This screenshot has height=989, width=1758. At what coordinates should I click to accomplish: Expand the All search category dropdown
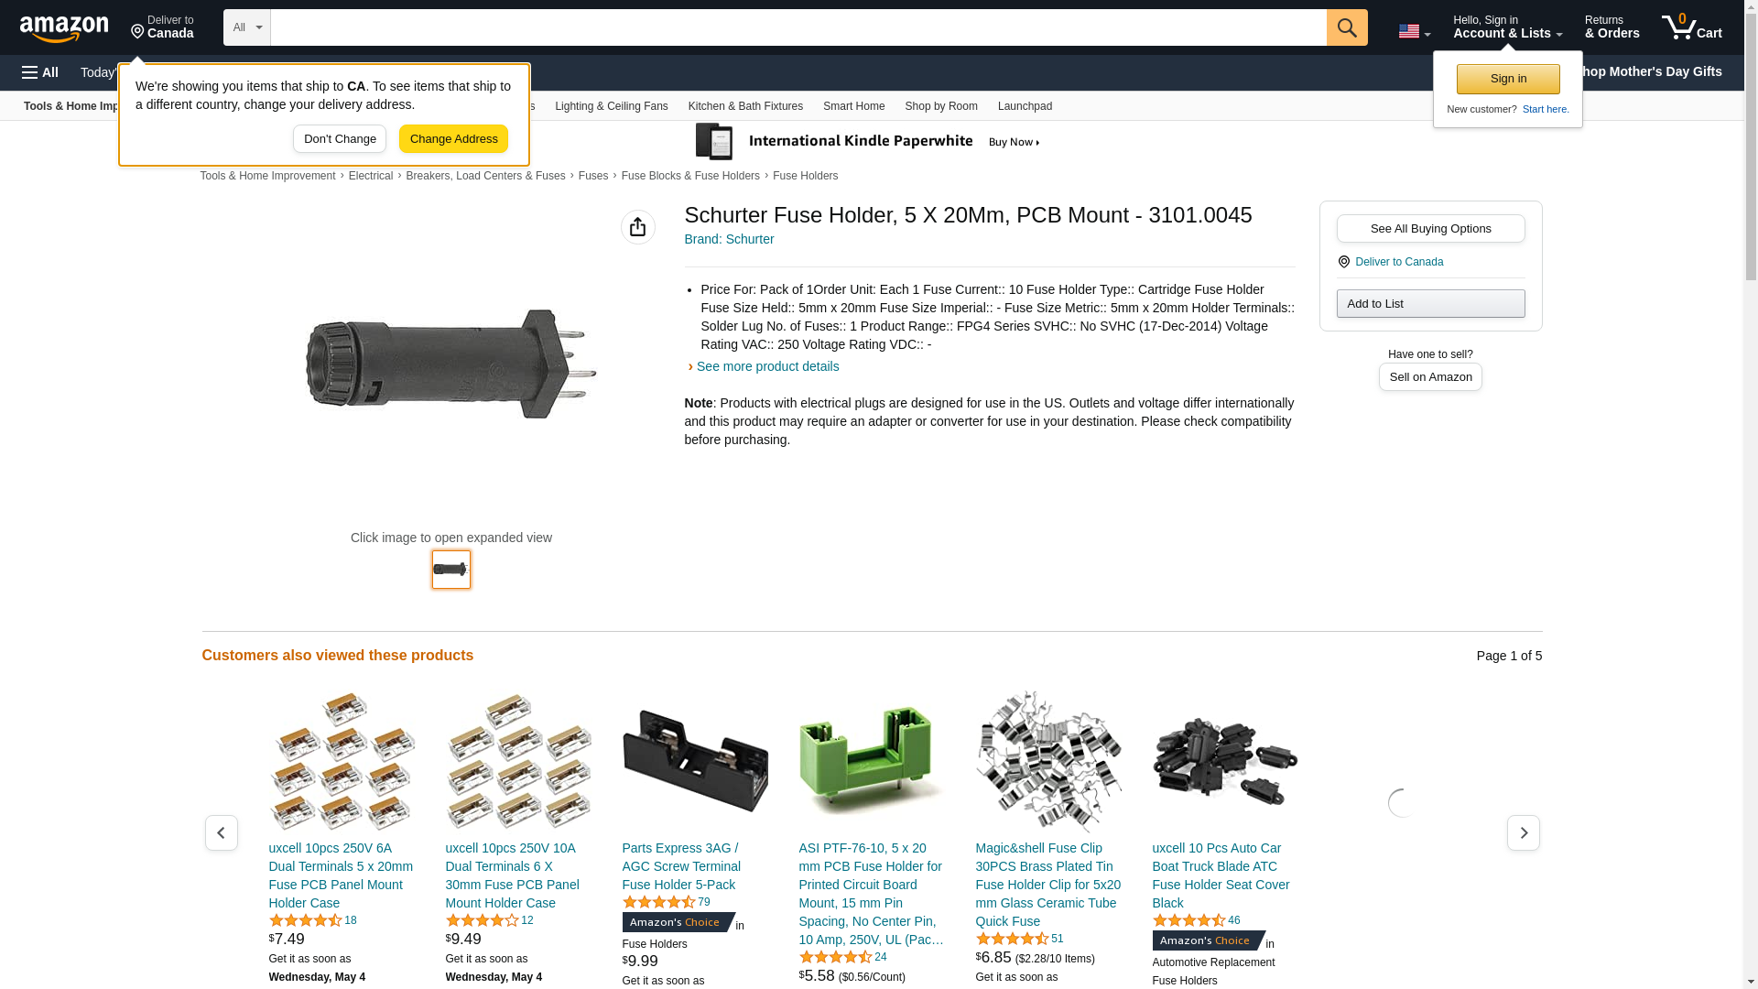click(247, 27)
